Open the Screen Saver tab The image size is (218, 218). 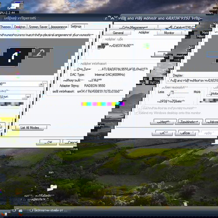click(38, 27)
